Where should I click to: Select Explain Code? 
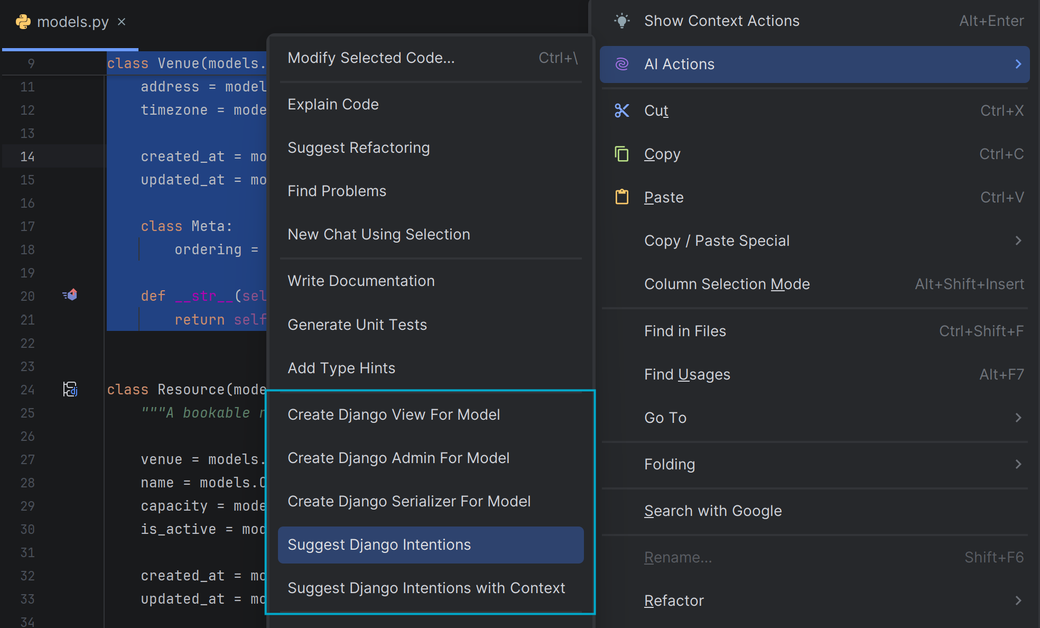coord(431,104)
